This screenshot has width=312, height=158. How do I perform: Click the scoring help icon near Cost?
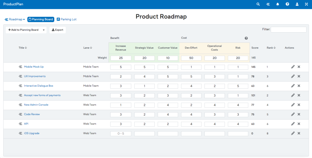pyautogui.click(x=246, y=38)
